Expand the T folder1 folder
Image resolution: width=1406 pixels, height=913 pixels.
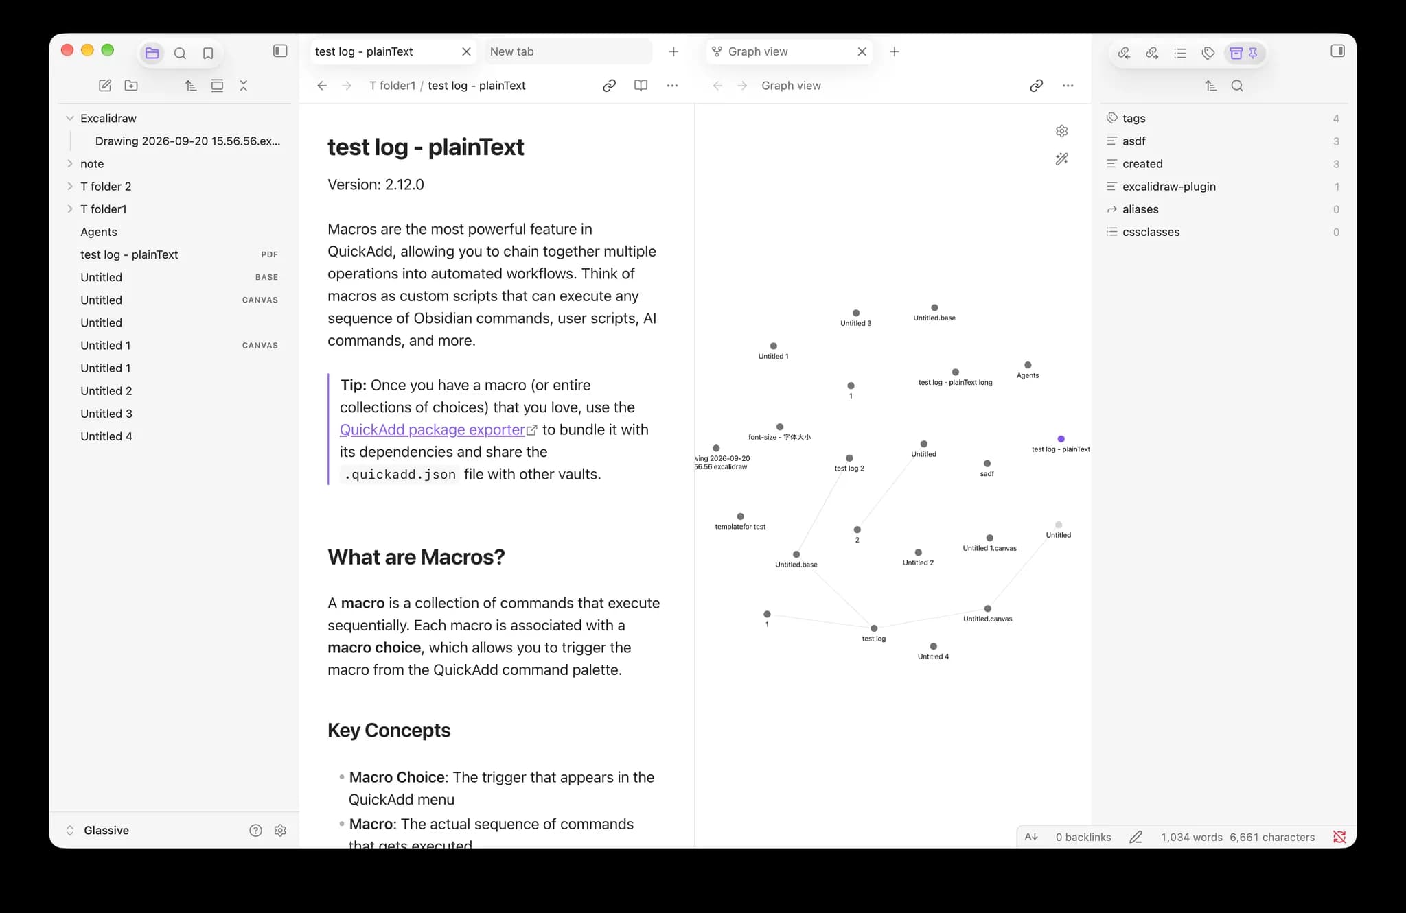69,209
